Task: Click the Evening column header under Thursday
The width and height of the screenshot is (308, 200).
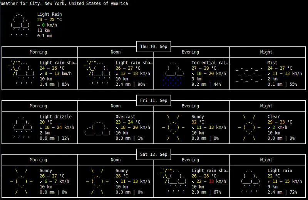Action: pyautogui.click(x=190, y=52)
